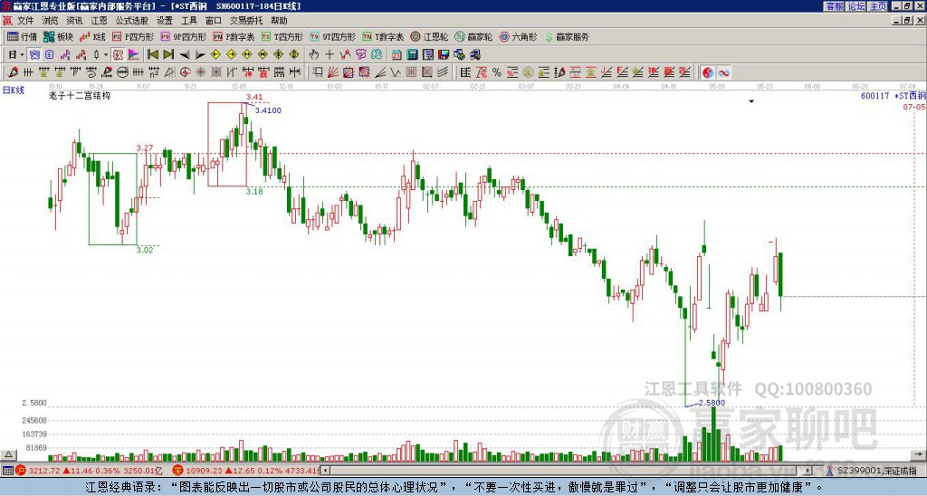Viewport: 927px width, 496px height.
Task: Click the up-arrow button at bottom-left corner
Action: coord(8,454)
